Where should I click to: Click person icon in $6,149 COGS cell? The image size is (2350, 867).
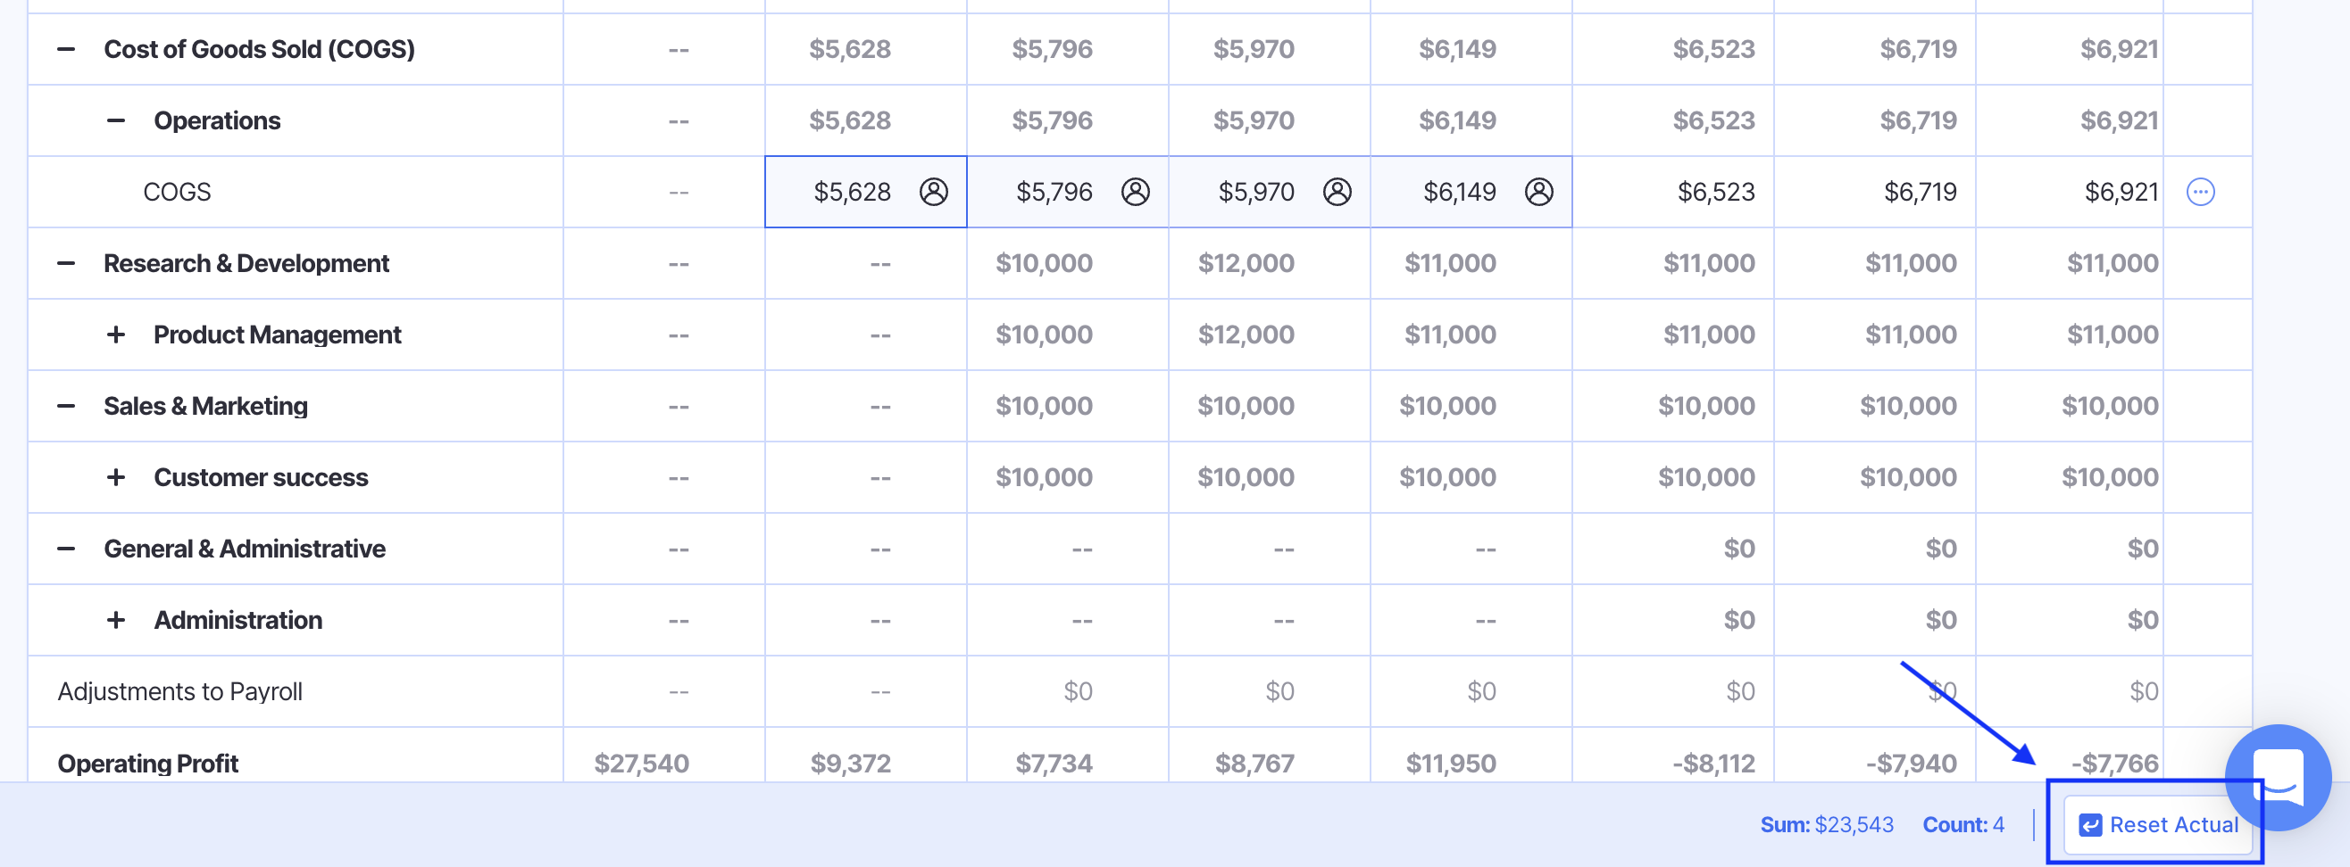pos(1538,192)
